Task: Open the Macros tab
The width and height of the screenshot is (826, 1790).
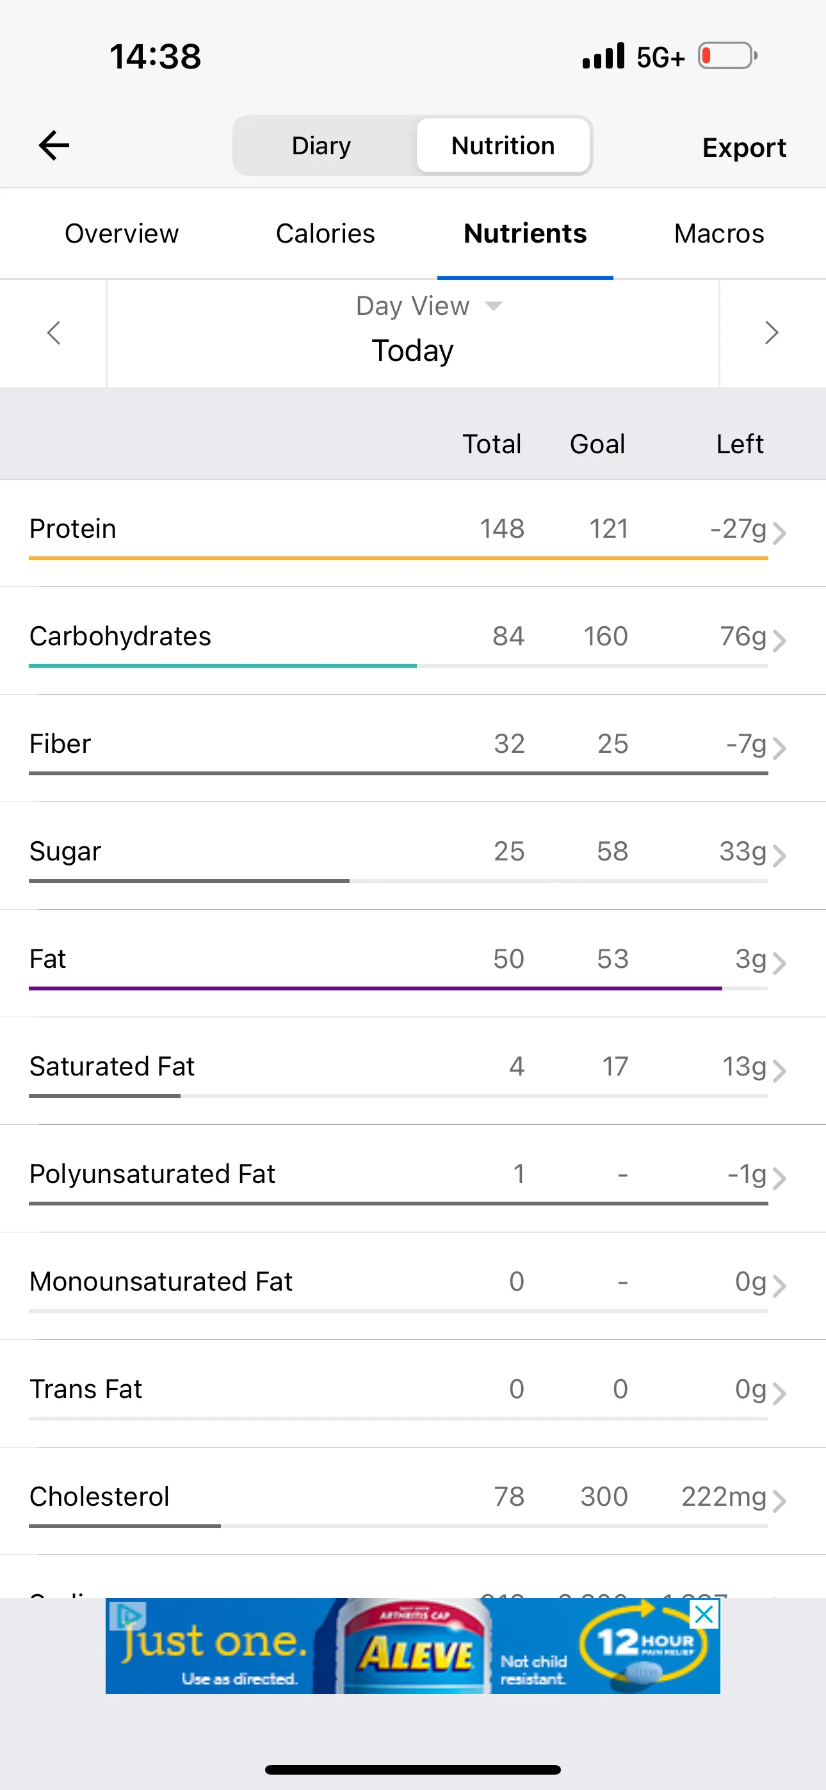Action: click(719, 234)
